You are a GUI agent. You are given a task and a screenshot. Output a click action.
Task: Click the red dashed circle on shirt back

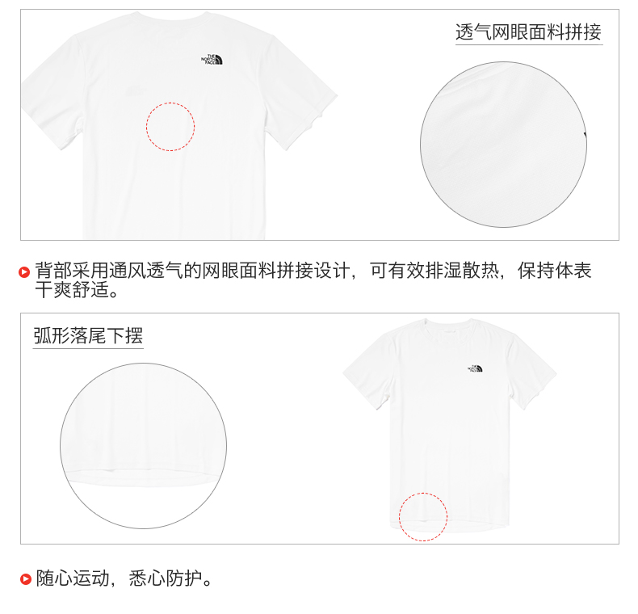pyautogui.click(x=170, y=127)
